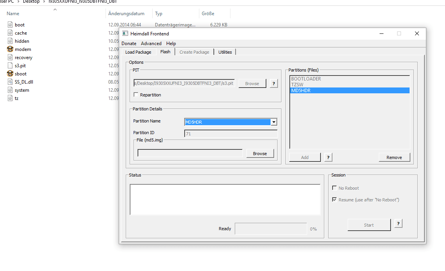Open the Donate menu
This screenshot has height=271, width=445.
[129, 44]
